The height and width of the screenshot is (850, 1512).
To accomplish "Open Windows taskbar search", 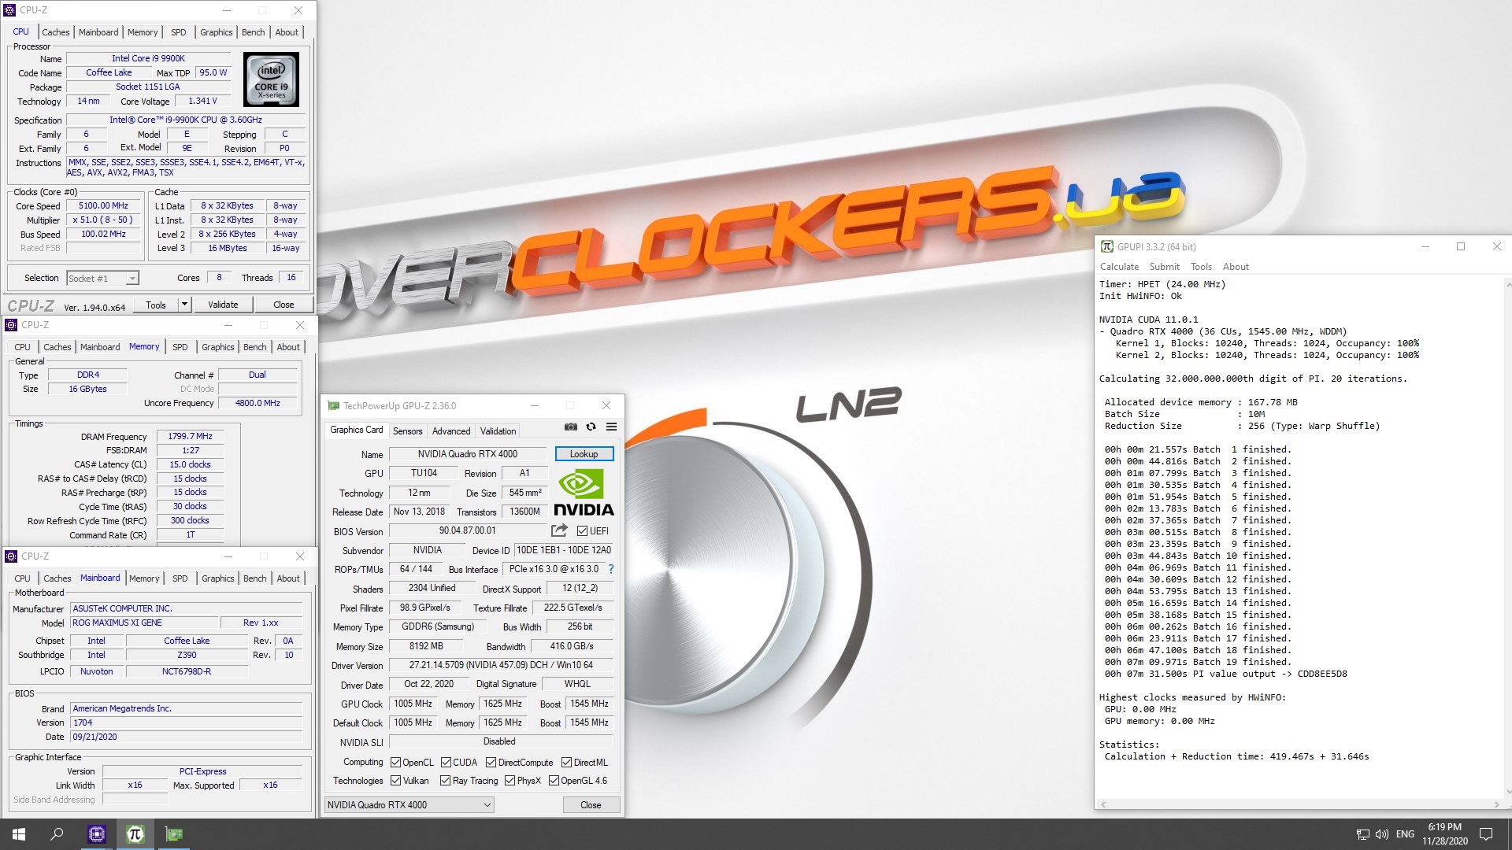I will pos(57,834).
